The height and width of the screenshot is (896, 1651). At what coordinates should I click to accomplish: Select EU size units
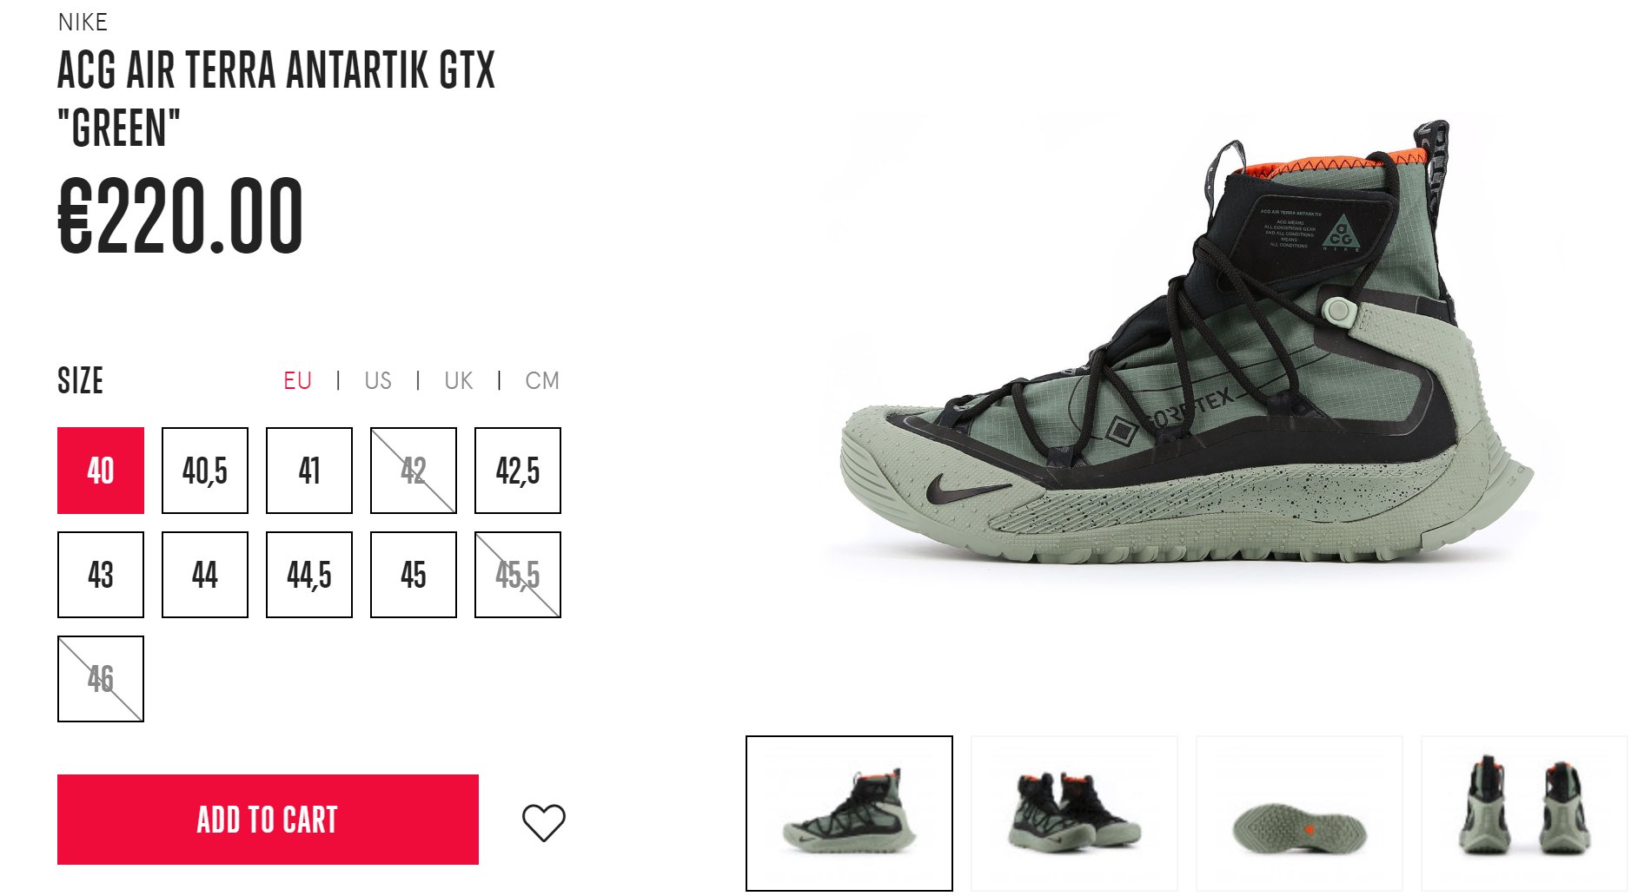(x=297, y=380)
